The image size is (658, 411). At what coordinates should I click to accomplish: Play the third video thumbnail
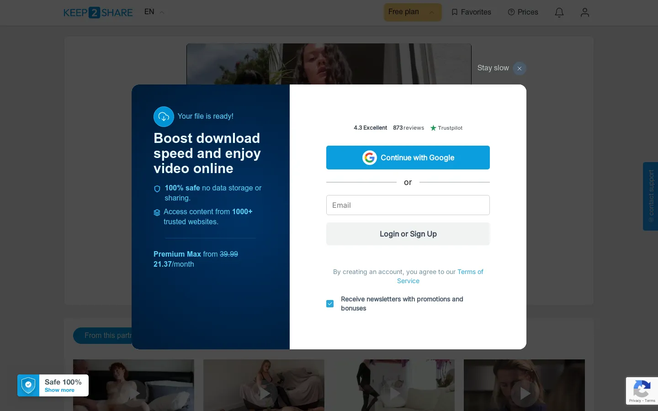[394, 385]
